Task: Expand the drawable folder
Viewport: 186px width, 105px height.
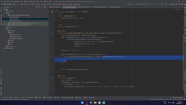Action: click(7, 31)
